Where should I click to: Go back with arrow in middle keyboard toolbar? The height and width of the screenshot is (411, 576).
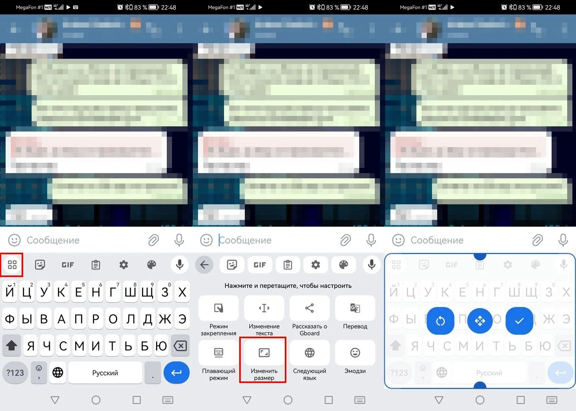(204, 265)
